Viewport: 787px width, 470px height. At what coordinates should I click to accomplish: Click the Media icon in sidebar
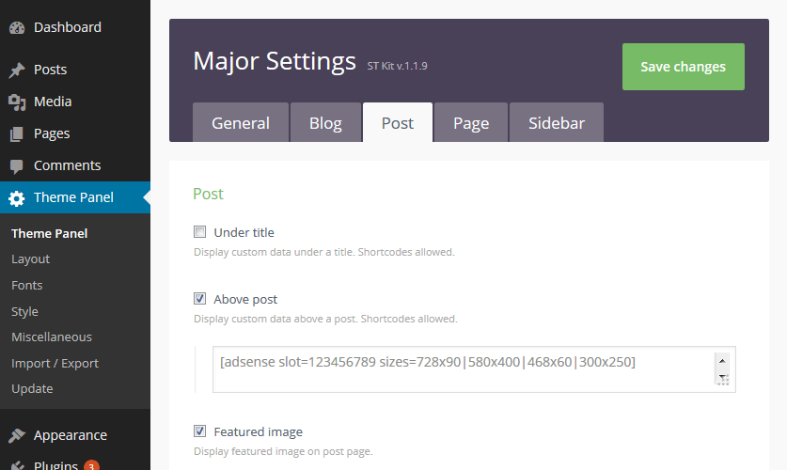click(x=17, y=102)
